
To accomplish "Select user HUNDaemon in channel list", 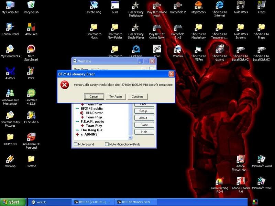I will pyautogui.click(x=94, y=113).
